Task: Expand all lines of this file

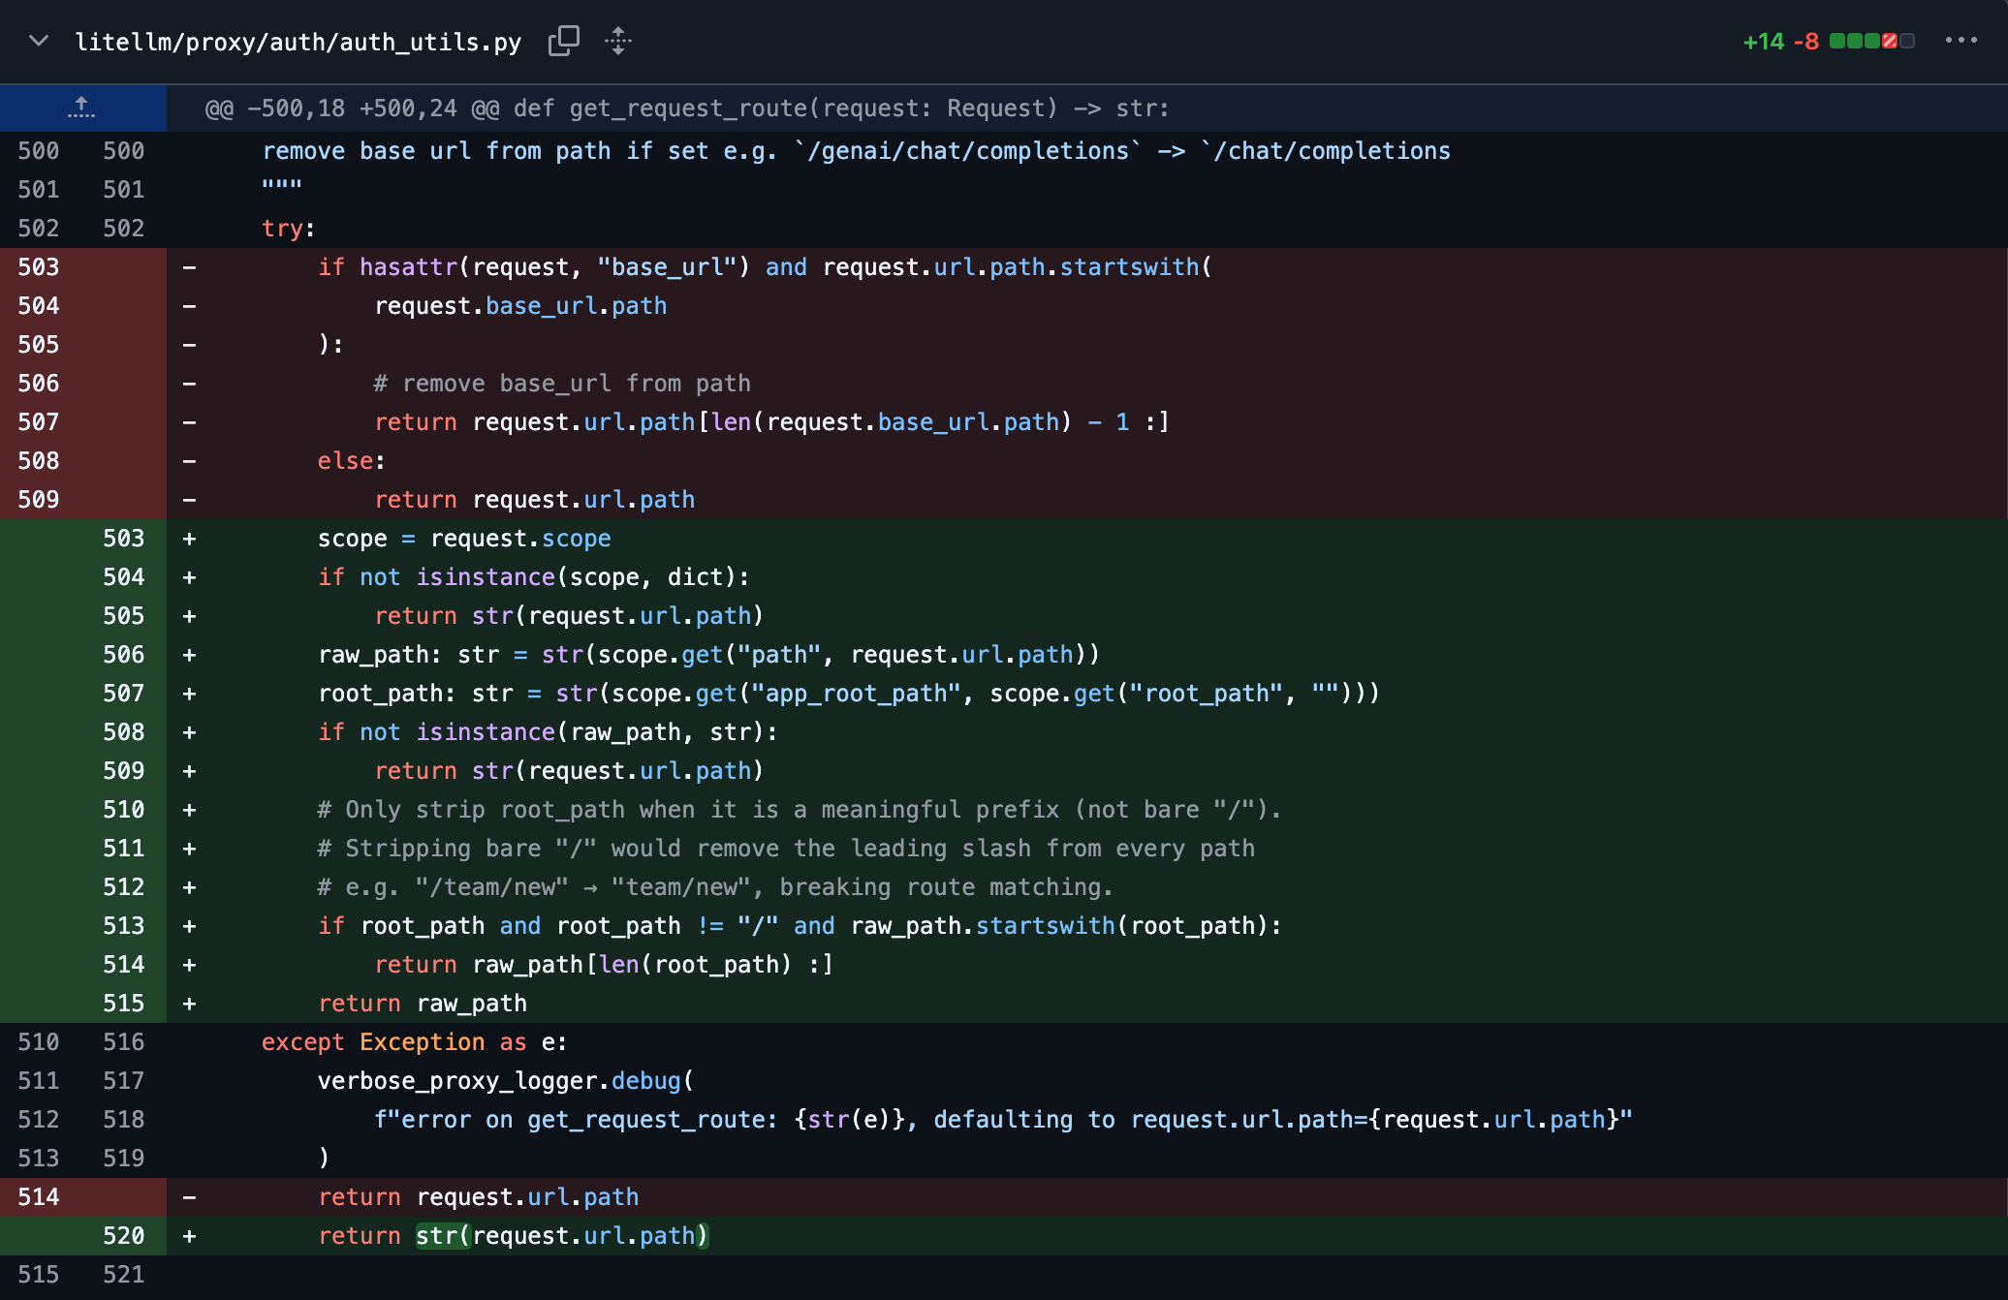Action: (x=618, y=42)
